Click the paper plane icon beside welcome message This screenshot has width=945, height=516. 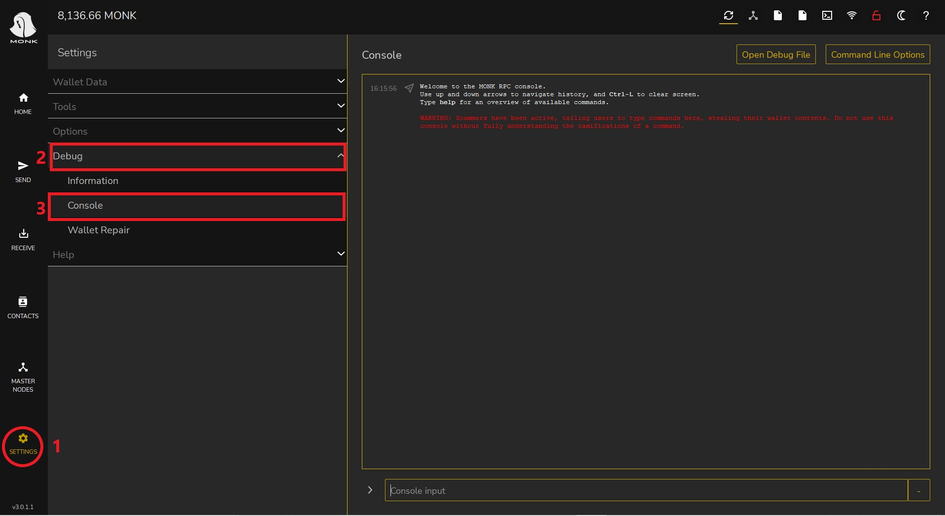(409, 88)
